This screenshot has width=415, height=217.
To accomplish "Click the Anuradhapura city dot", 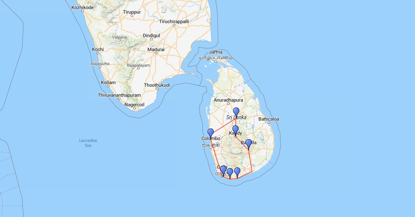I will click(228, 103).
